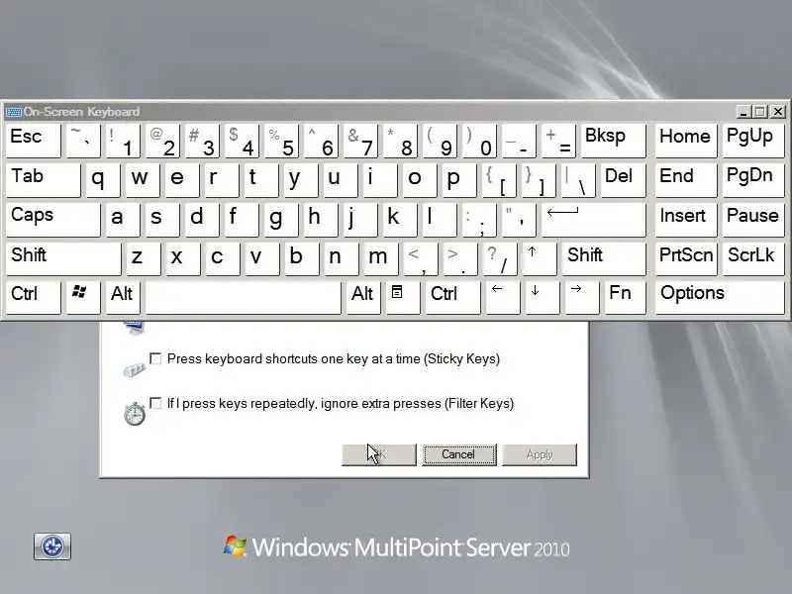
Task: Toggle the left Alt key
Action: pyautogui.click(x=123, y=298)
